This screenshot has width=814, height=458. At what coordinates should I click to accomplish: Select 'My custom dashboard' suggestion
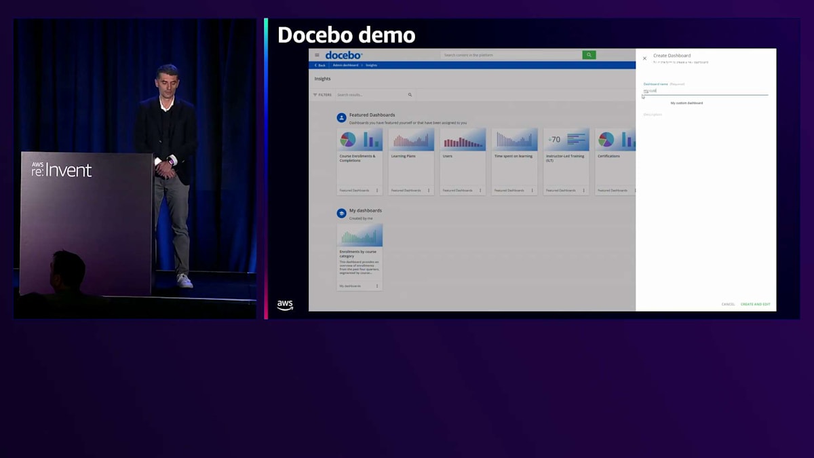click(686, 103)
